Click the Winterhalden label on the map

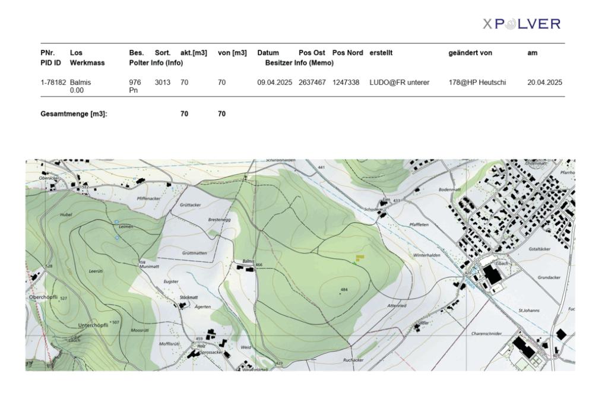coord(425,255)
